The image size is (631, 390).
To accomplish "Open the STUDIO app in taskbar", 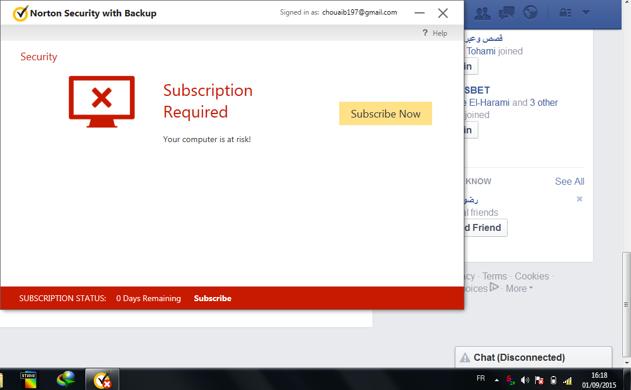I will 28,379.
